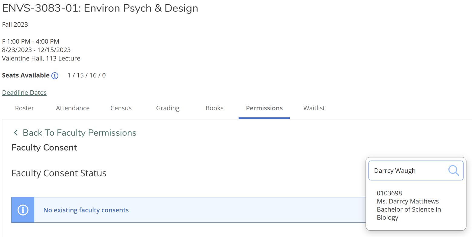Open the Deadline Dates link
472x237 pixels.
click(24, 93)
